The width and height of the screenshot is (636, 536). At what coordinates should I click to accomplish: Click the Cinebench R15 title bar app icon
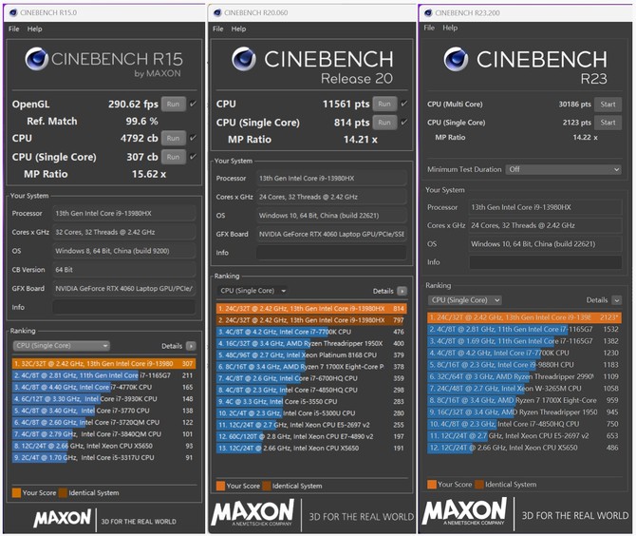click(13, 12)
